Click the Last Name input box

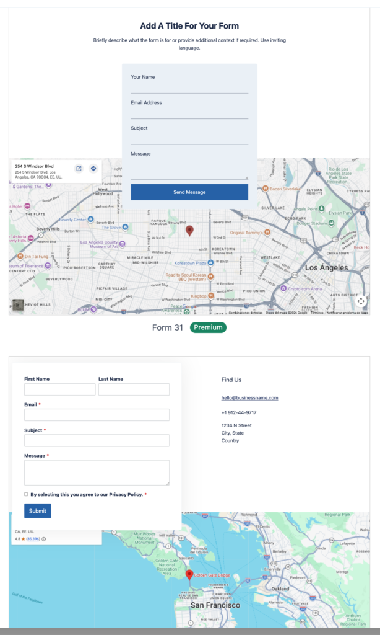(x=134, y=389)
